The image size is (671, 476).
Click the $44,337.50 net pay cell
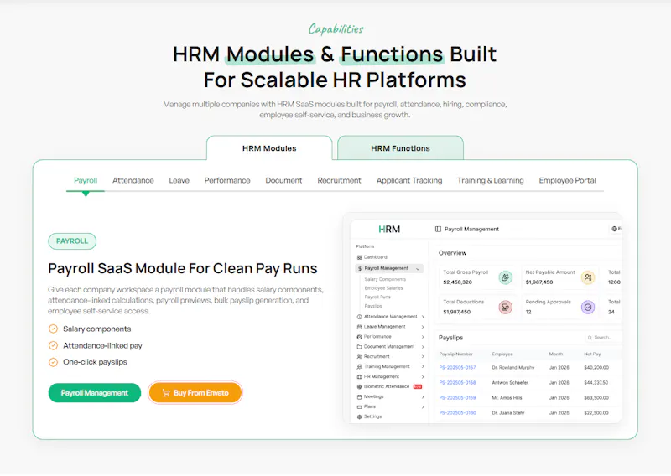tap(596, 383)
